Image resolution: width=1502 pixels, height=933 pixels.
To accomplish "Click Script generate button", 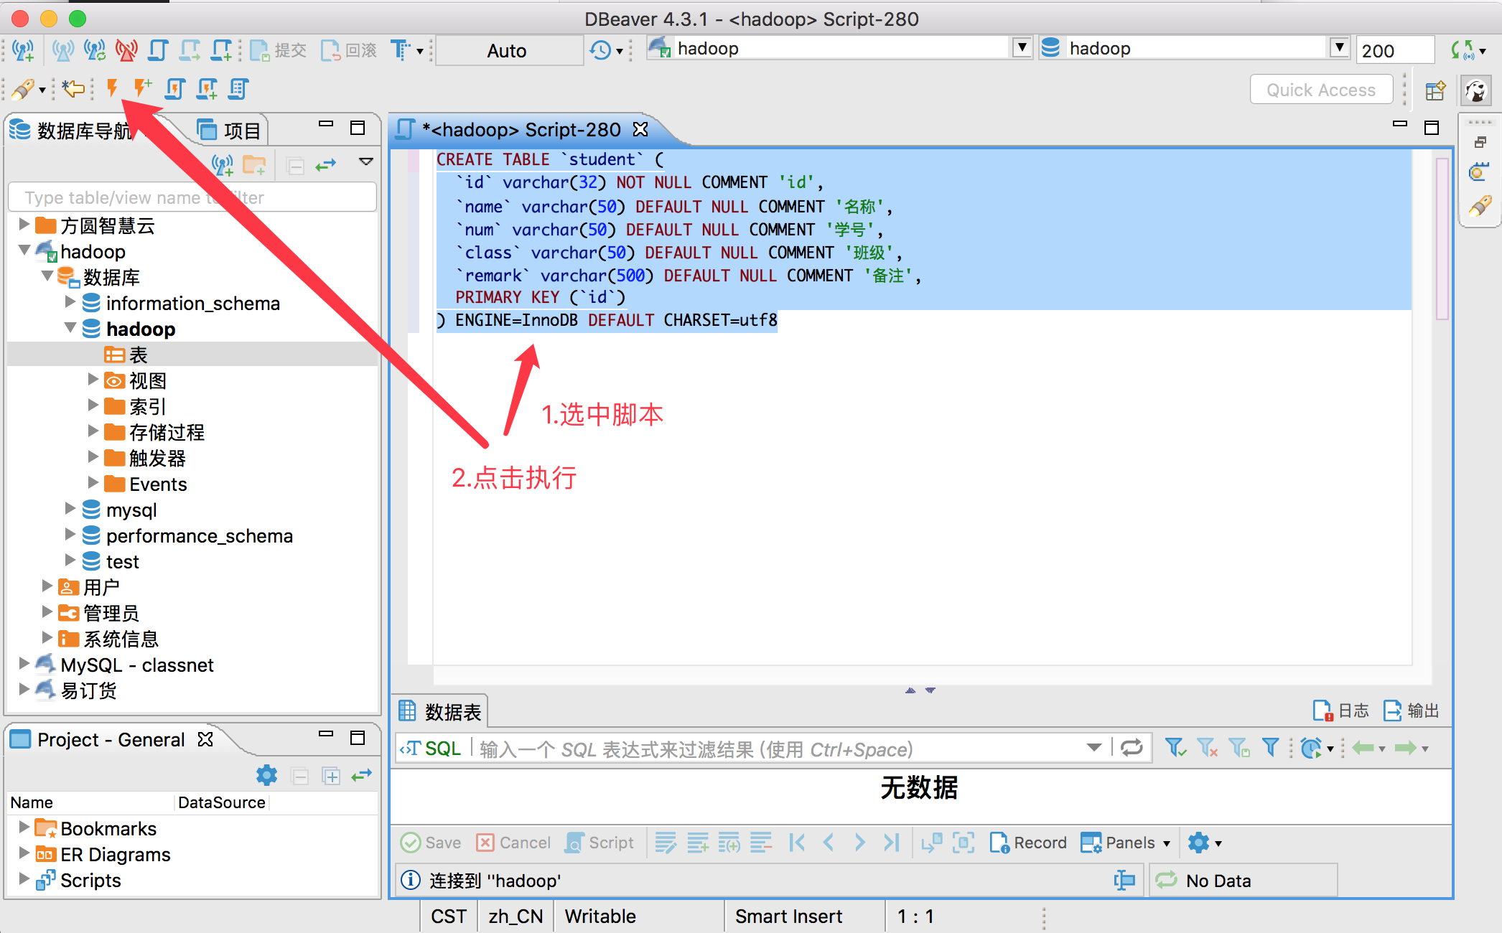I will point(600,843).
